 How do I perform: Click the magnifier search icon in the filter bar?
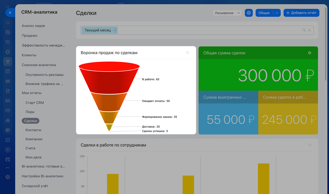(x=304, y=30)
